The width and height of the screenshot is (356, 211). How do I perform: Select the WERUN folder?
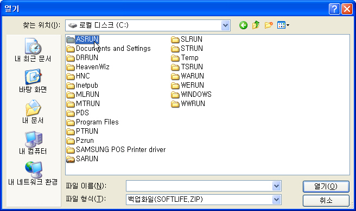188,85
